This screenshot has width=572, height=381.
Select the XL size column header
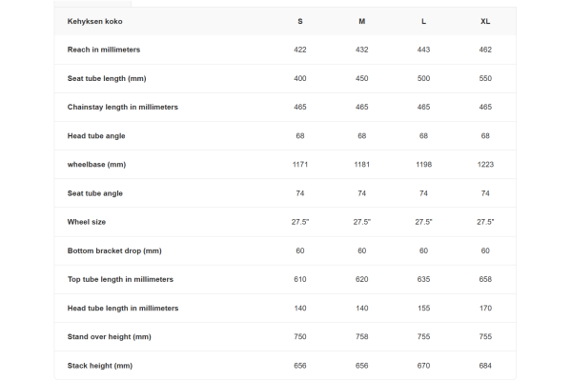485,21
